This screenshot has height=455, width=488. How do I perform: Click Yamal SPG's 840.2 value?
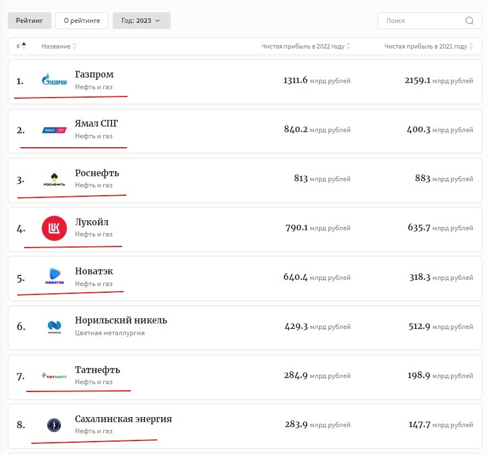point(296,129)
